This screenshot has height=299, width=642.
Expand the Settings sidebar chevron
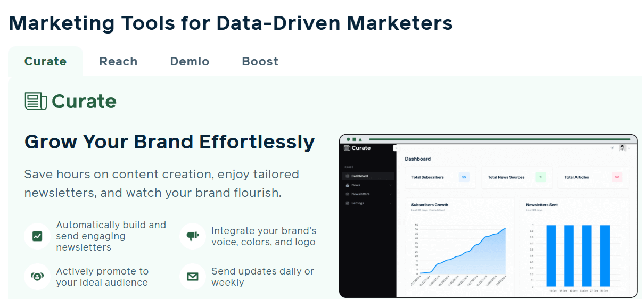(391, 203)
